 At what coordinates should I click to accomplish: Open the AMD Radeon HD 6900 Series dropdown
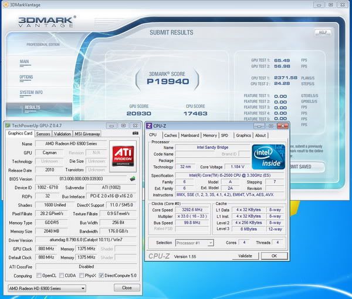47,288
